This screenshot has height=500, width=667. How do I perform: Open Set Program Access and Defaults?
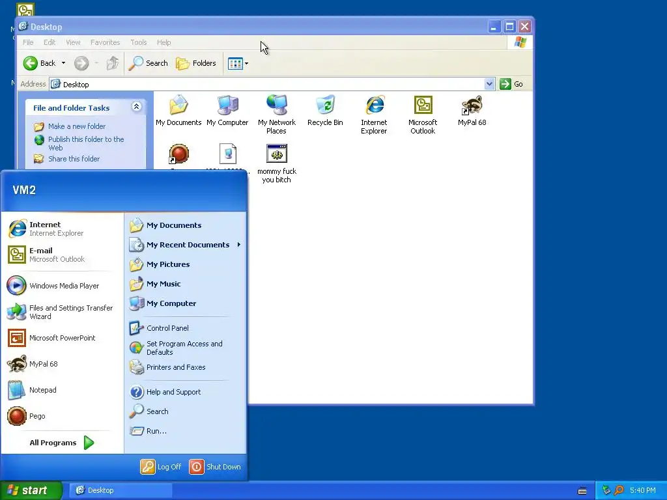pos(186,348)
